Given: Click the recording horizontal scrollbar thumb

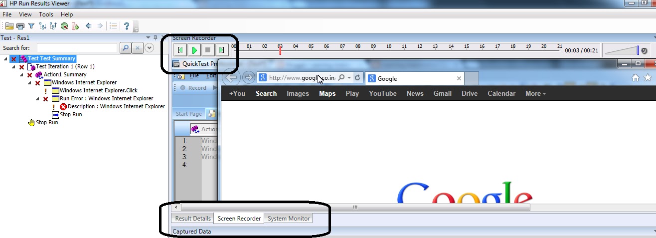Looking at the screenshot, I should pyautogui.click(x=355, y=207).
